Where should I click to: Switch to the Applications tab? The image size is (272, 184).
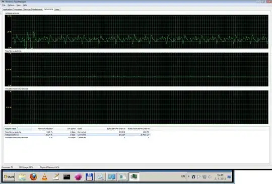click(8, 10)
